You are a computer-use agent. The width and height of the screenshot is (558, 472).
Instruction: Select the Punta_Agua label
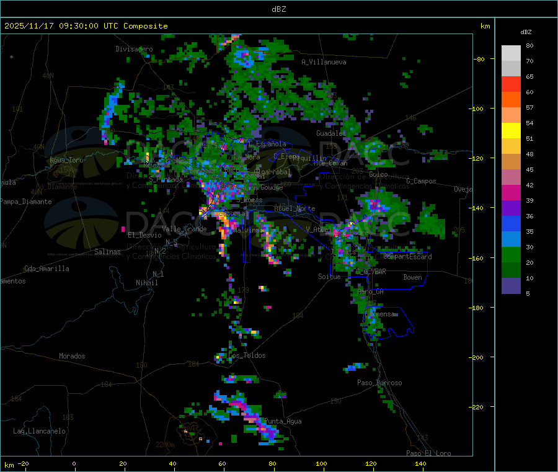pyautogui.click(x=283, y=421)
